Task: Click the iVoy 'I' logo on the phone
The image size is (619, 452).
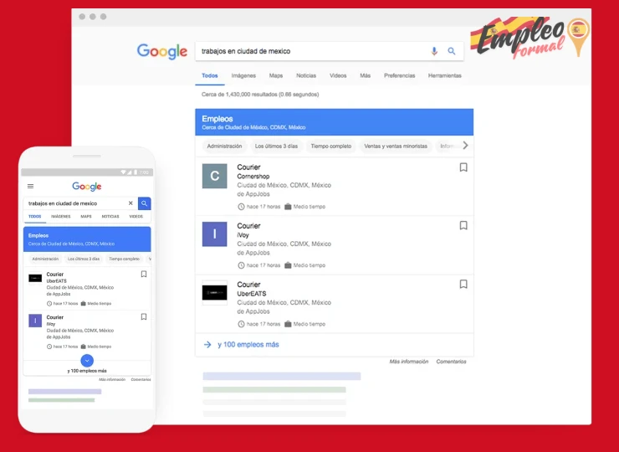Action: pyautogui.click(x=35, y=321)
